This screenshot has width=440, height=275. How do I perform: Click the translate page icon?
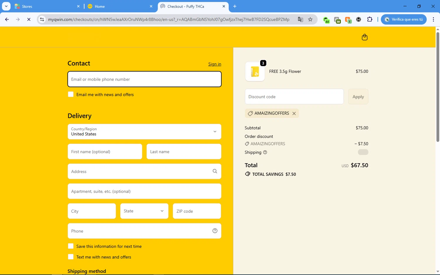click(x=300, y=19)
